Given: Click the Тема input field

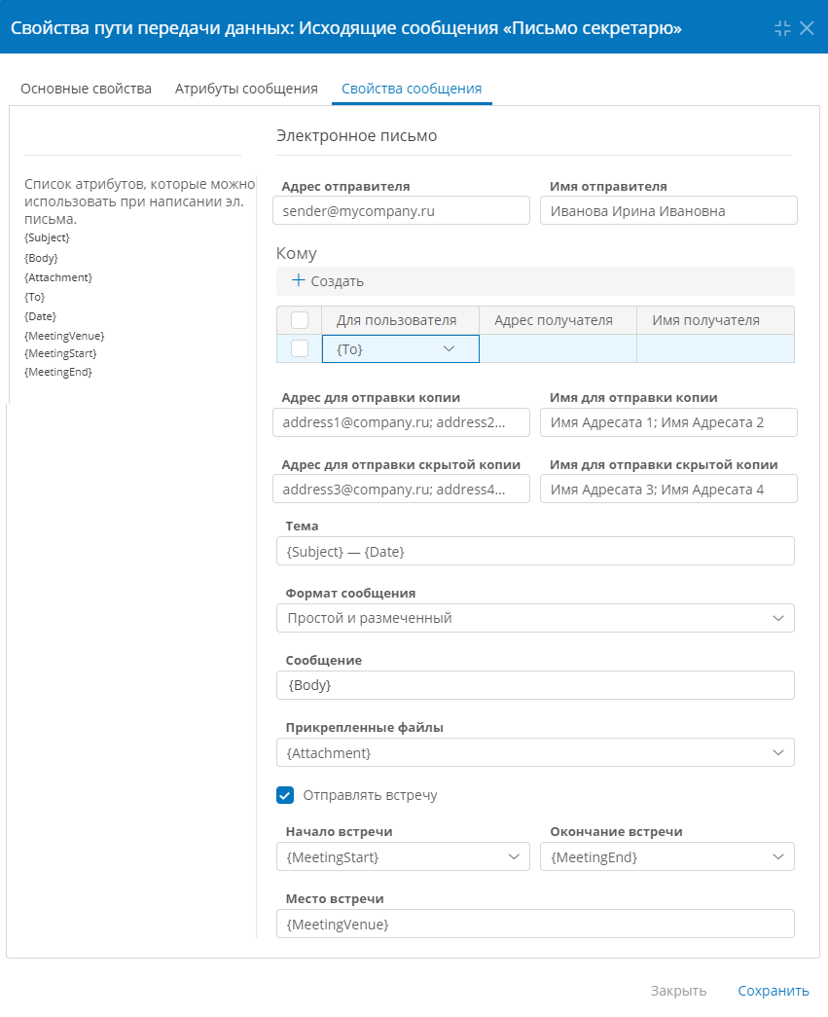Looking at the screenshot, I should click(x=535, y=551).
